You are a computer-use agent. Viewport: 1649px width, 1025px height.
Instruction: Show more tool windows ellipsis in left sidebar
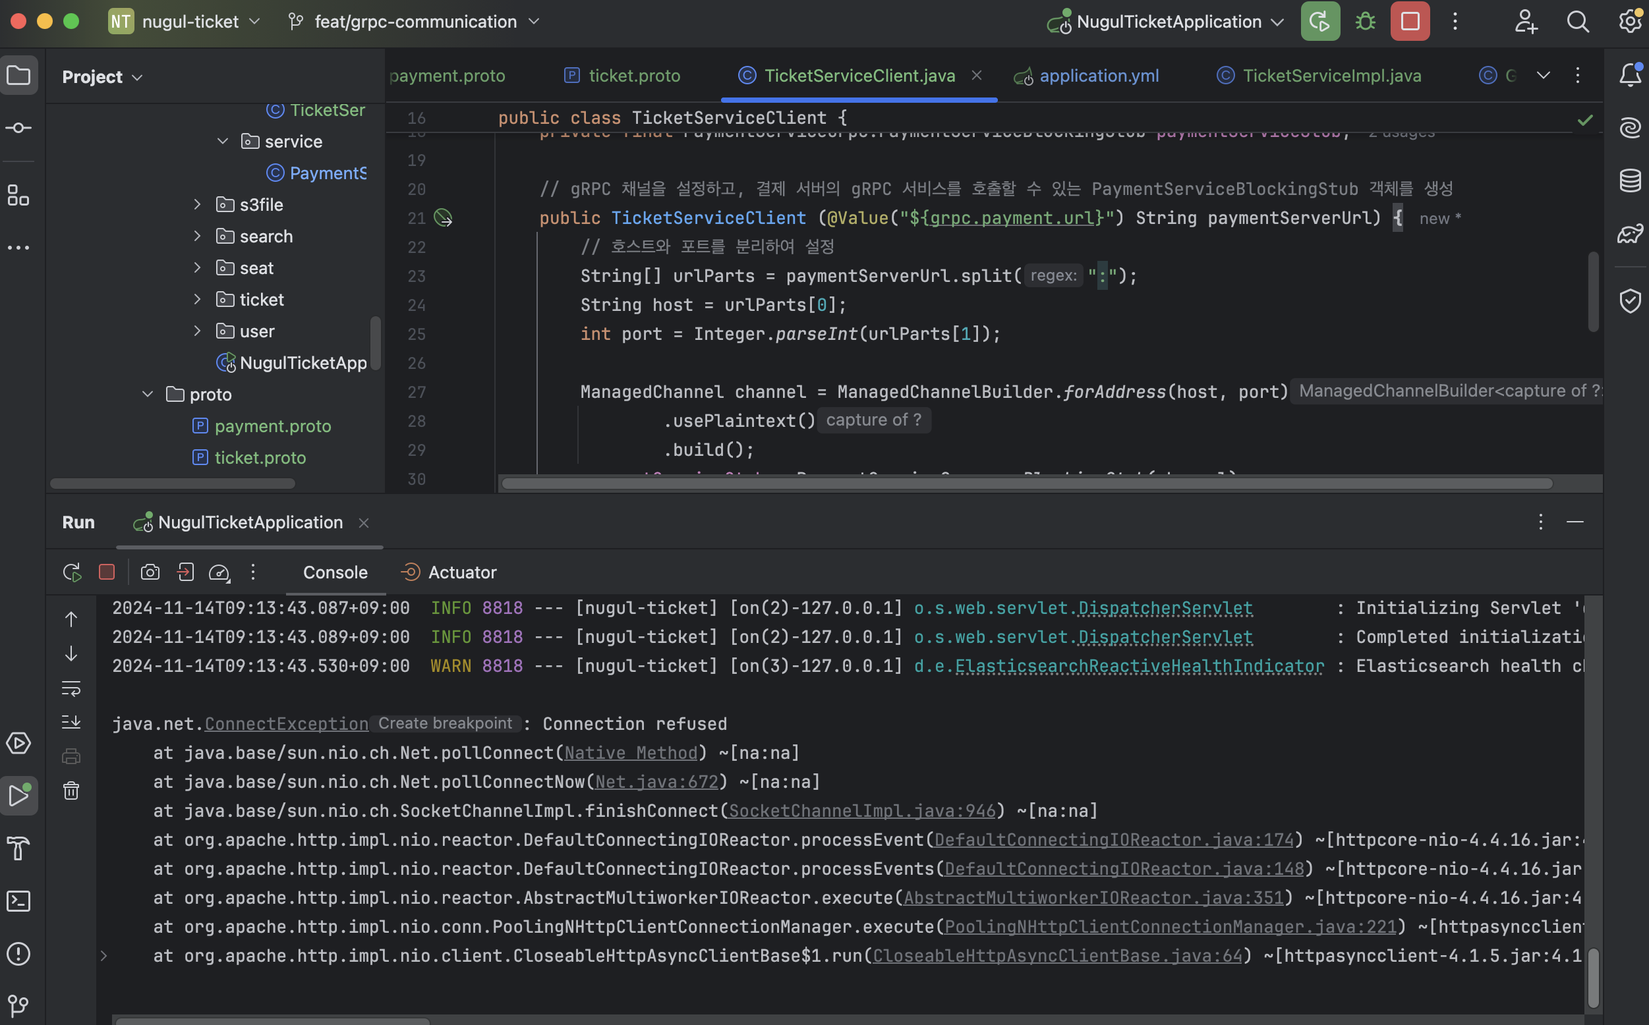coord(18,248)
